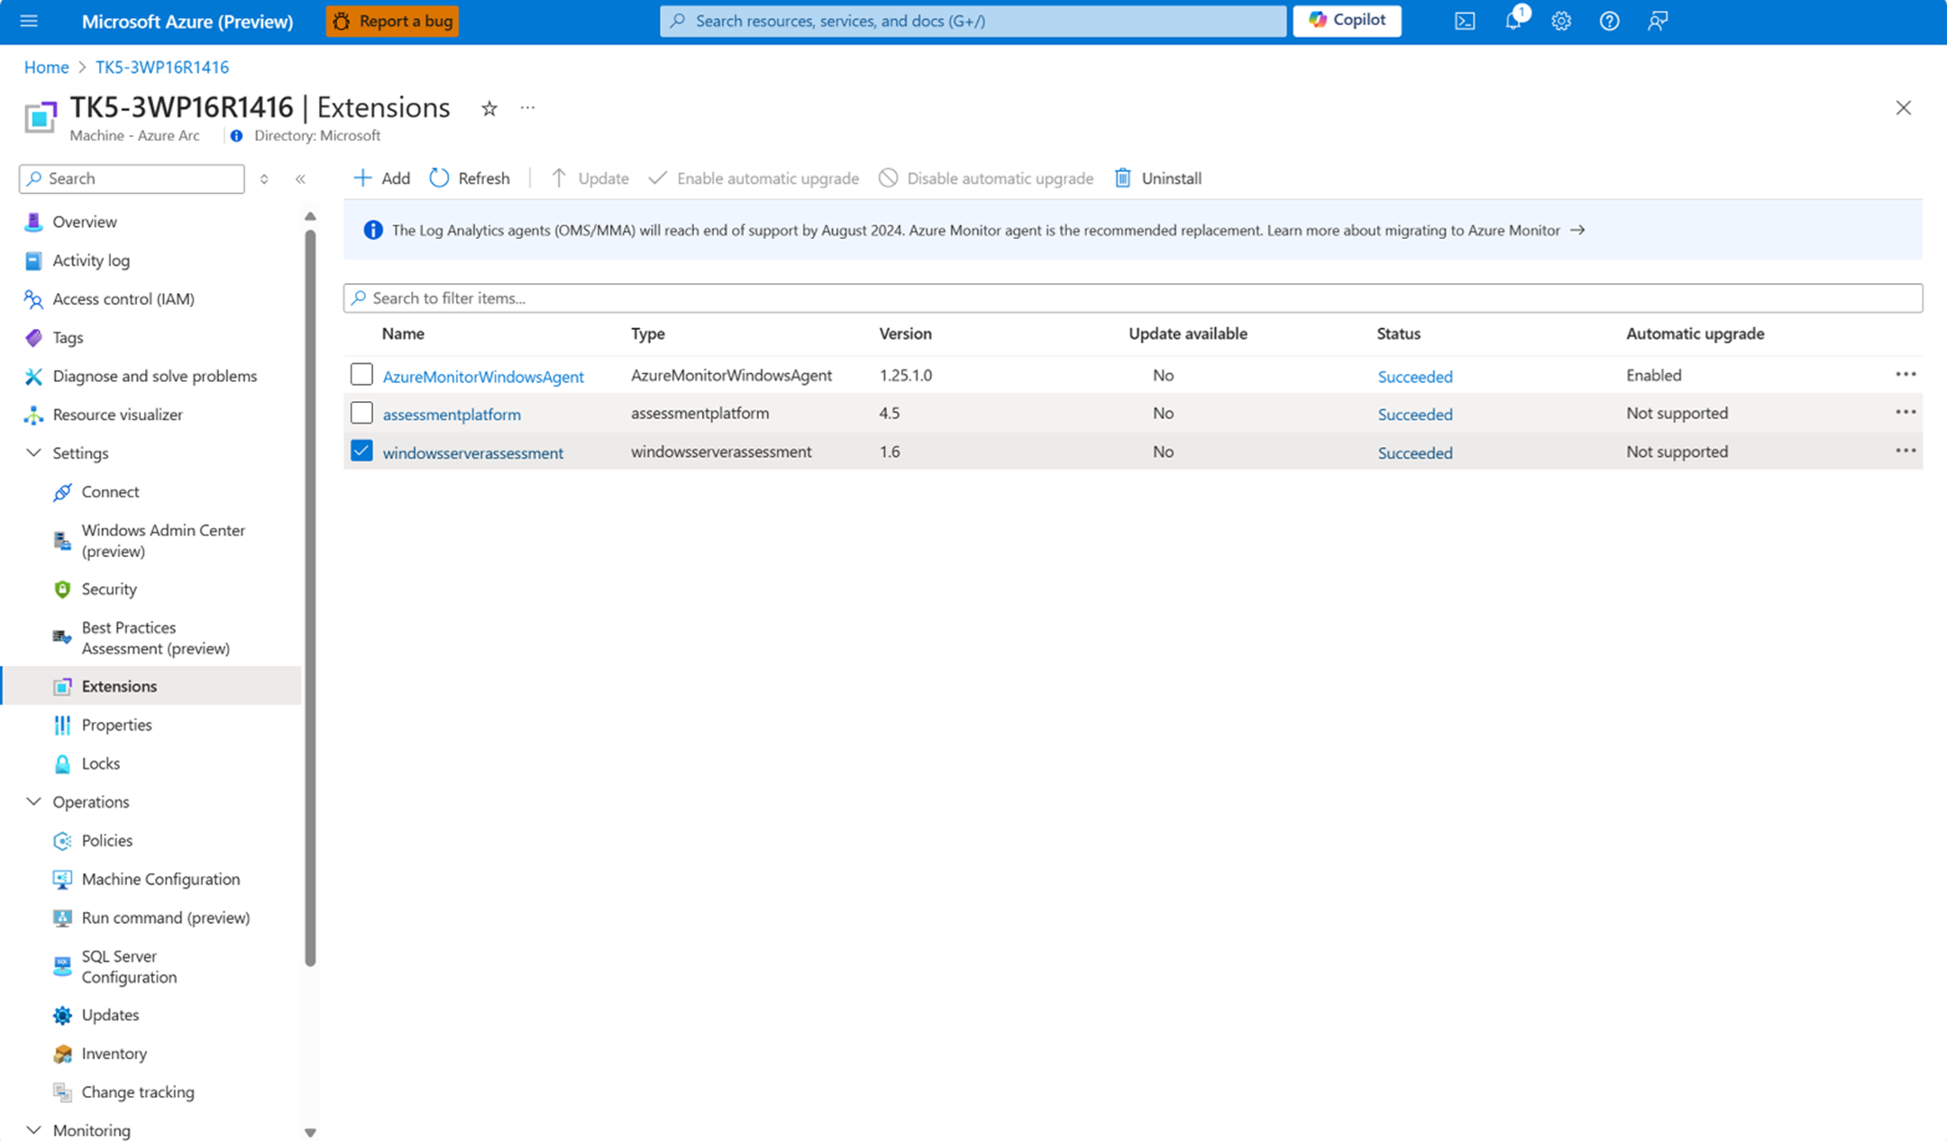Favorite this page with the star icon
Image resolution: width=1947 pixels, height=1141 pixels.
click(489, 108)
